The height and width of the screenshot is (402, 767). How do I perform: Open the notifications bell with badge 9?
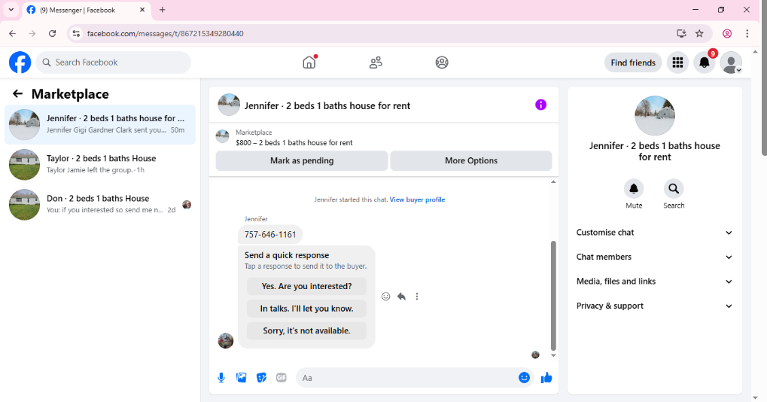pos(705,62)
